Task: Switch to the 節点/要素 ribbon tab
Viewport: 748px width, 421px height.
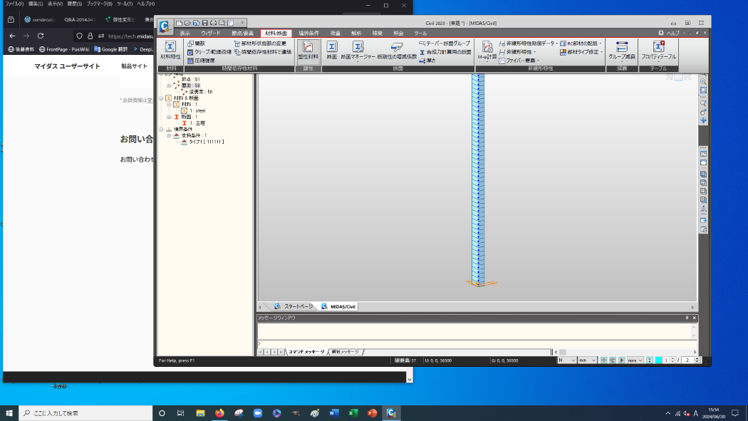Action: click(x=243, y=33)
